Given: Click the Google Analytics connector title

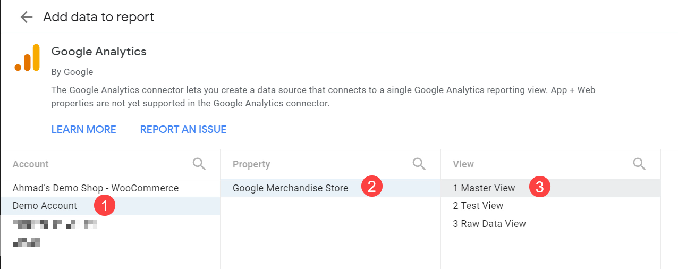Looking at the screenshot, I should 99,52.
